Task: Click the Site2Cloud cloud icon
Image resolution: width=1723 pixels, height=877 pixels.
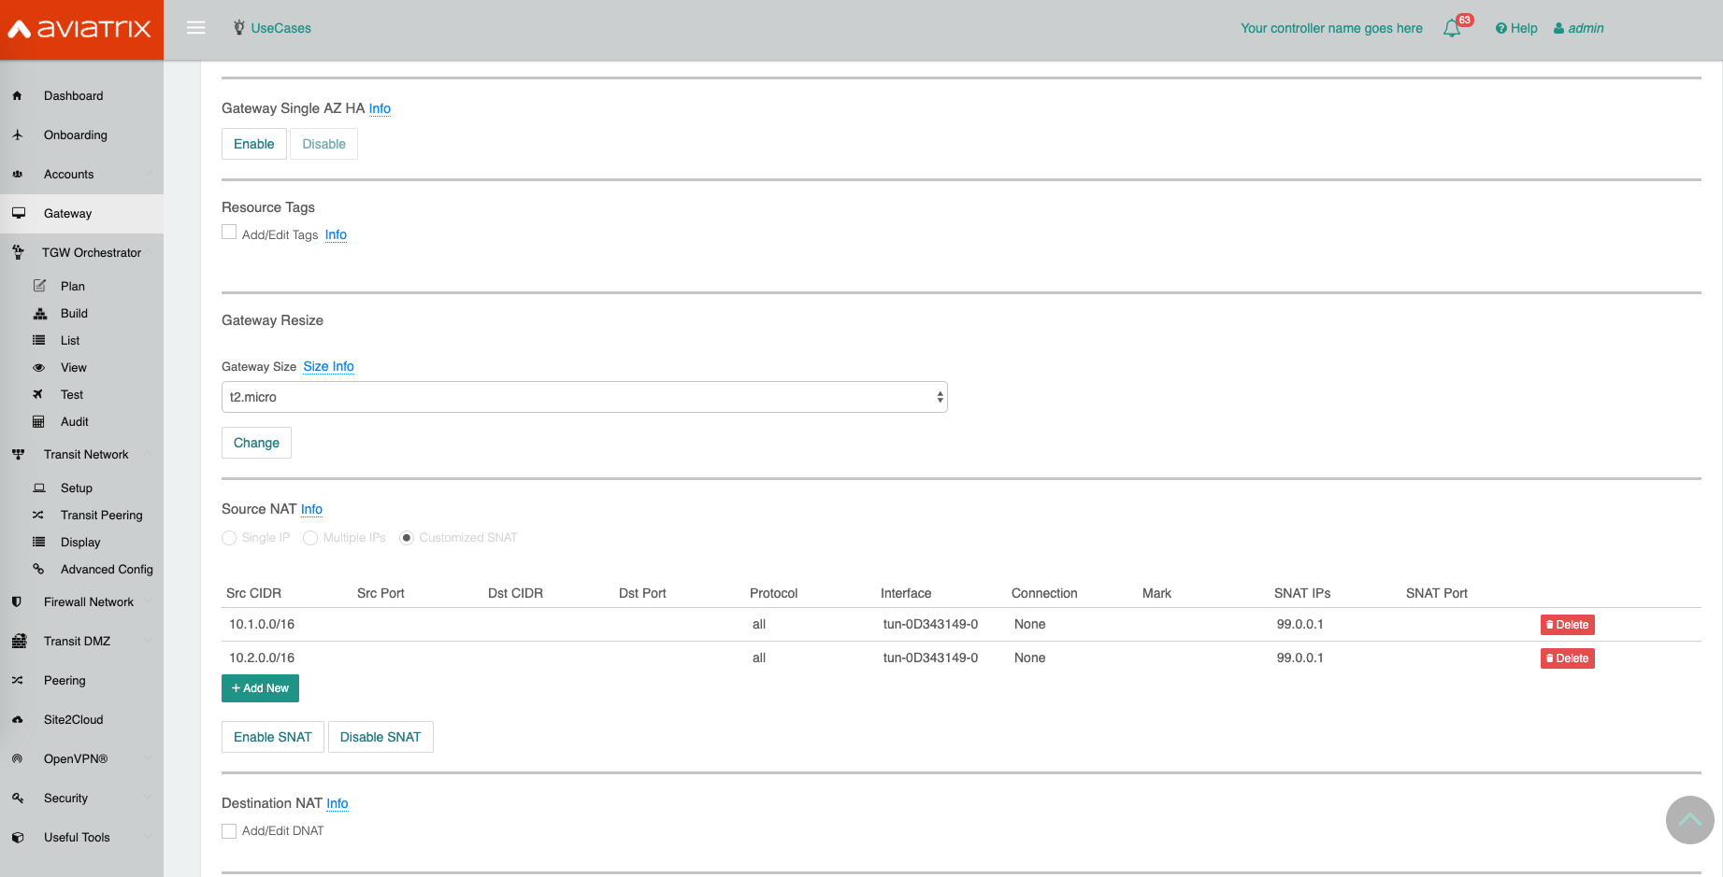Action: pyautogui.click(x=17, y=720)
